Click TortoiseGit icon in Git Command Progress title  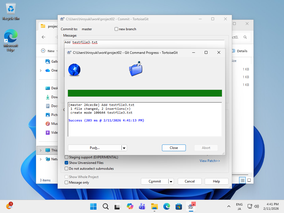pyautogui.click(x=69, y=53)
